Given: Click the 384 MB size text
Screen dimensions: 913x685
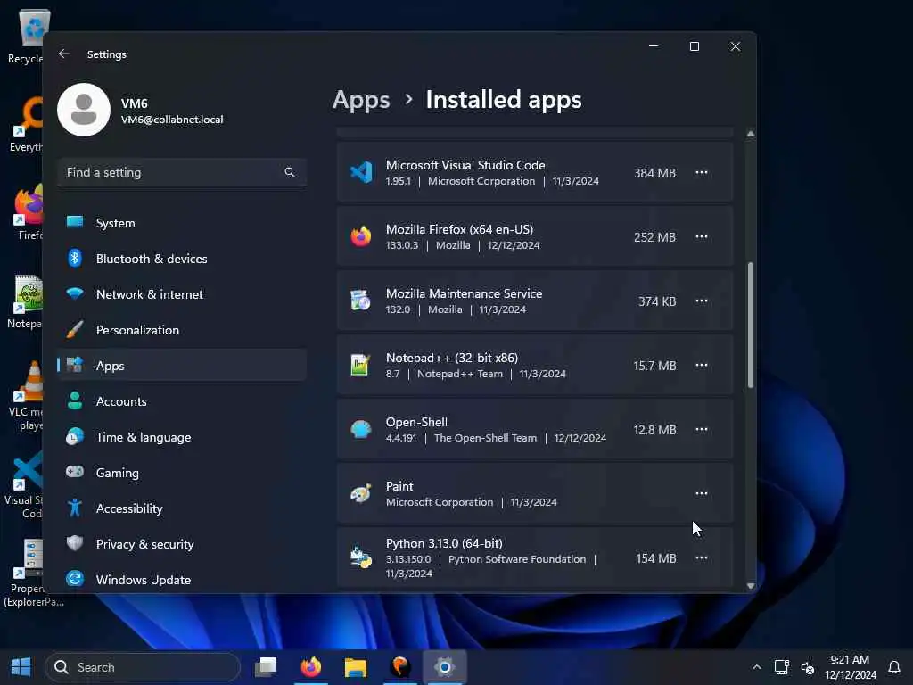Looking at the screenshot, I should [x=654, y=173].
